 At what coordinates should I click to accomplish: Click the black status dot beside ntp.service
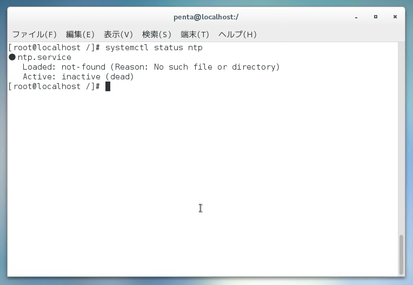[x=12, y=57]
